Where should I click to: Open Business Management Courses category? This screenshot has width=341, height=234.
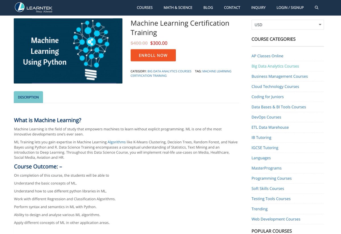pos(280,76)
